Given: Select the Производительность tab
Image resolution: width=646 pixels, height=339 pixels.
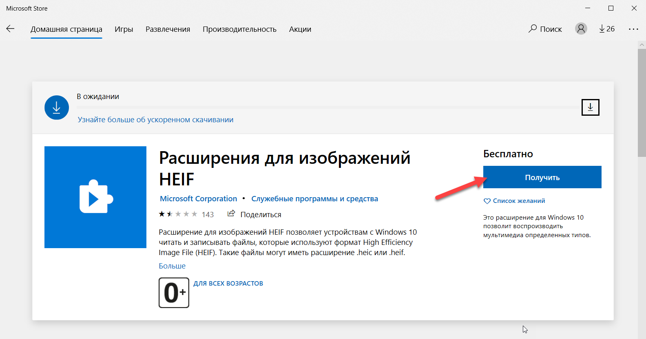Looking at the screenshot, I should (239, 29).
